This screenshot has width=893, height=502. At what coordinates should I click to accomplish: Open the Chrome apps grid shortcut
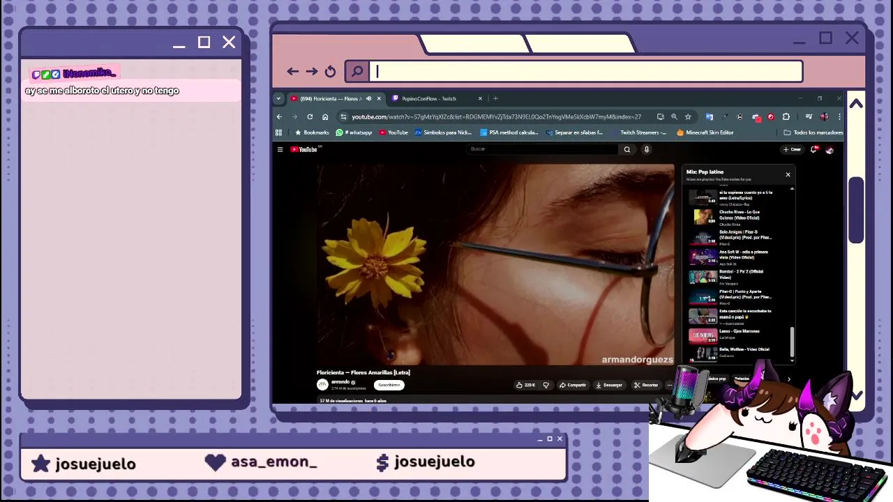[278, 132]
